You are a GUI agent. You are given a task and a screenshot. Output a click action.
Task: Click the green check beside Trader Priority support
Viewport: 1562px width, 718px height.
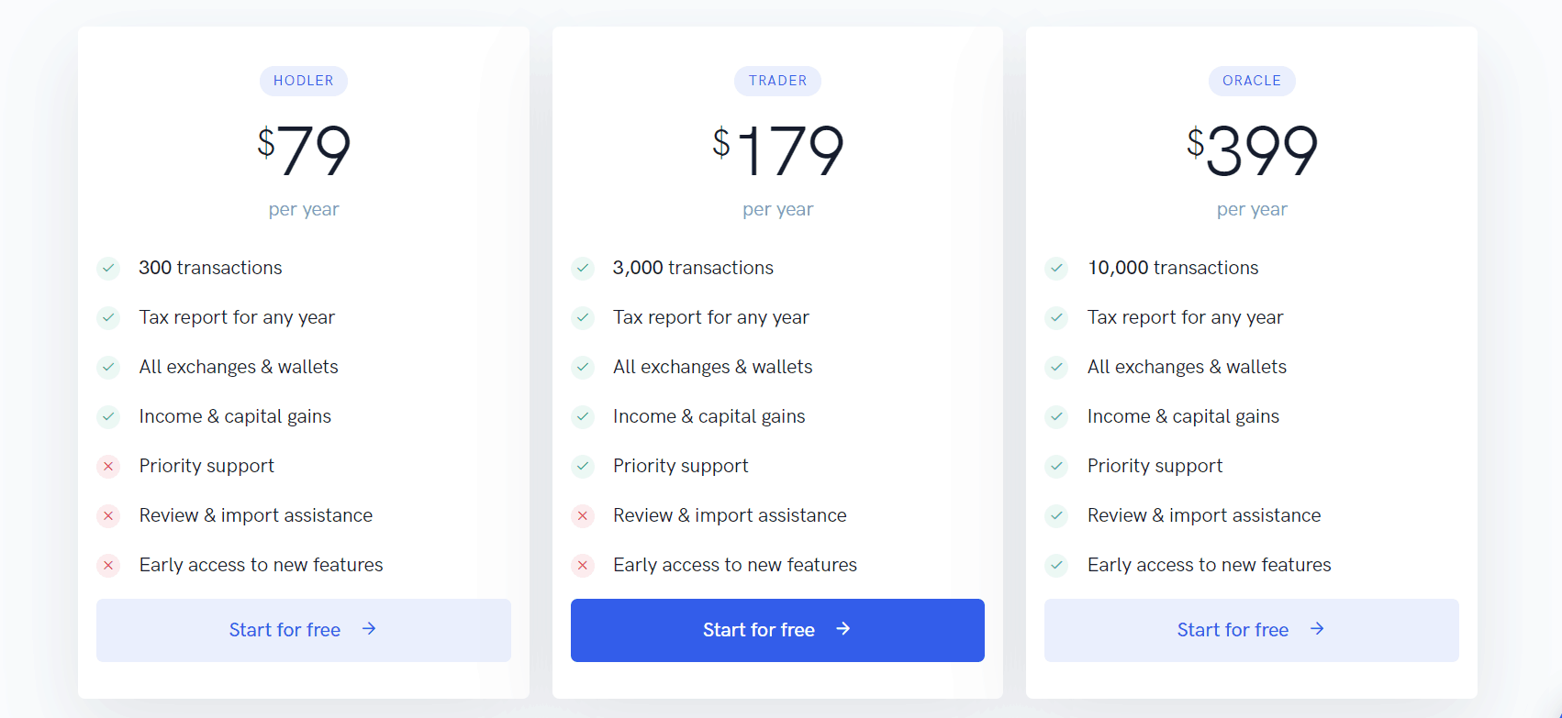point(583,466)
